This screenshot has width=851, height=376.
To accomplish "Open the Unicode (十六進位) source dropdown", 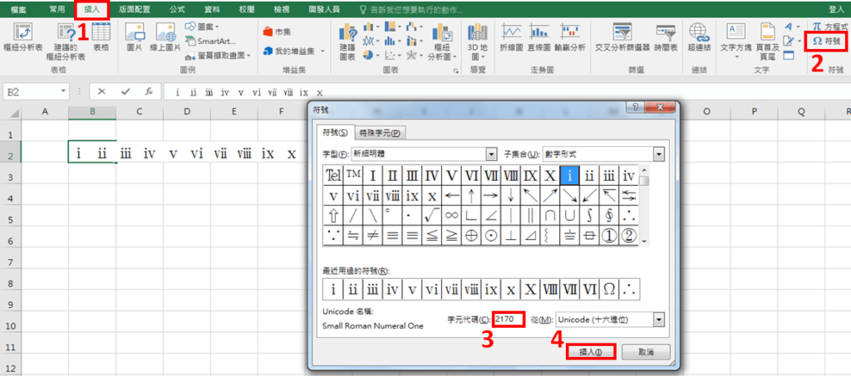I will pos(659,320).
